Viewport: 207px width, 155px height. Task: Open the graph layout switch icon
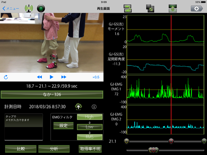[x=128, y=8]
